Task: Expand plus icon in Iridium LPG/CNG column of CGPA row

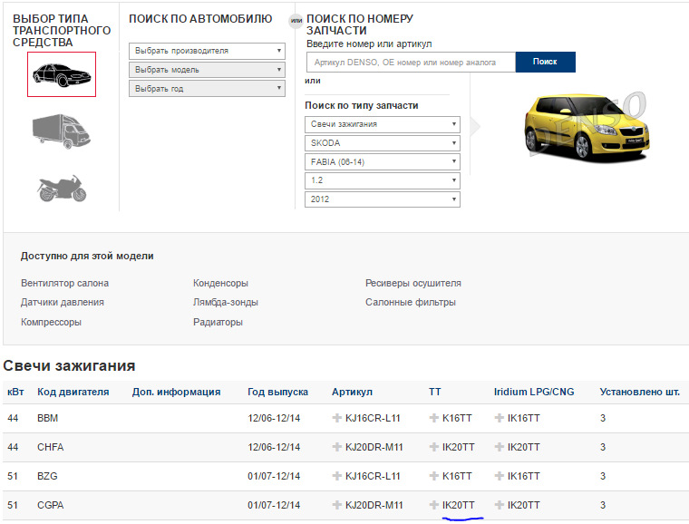Action: [x=499, y=505]
